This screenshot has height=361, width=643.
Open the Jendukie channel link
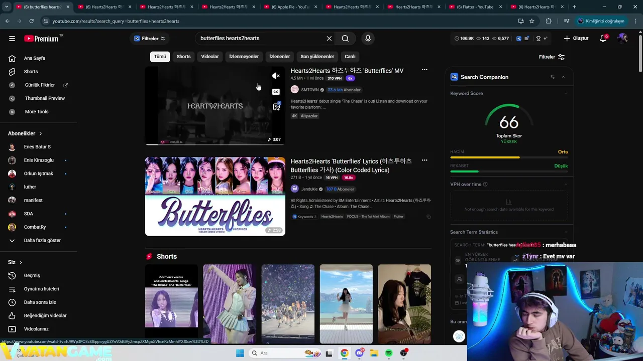[x=309, y=189]
